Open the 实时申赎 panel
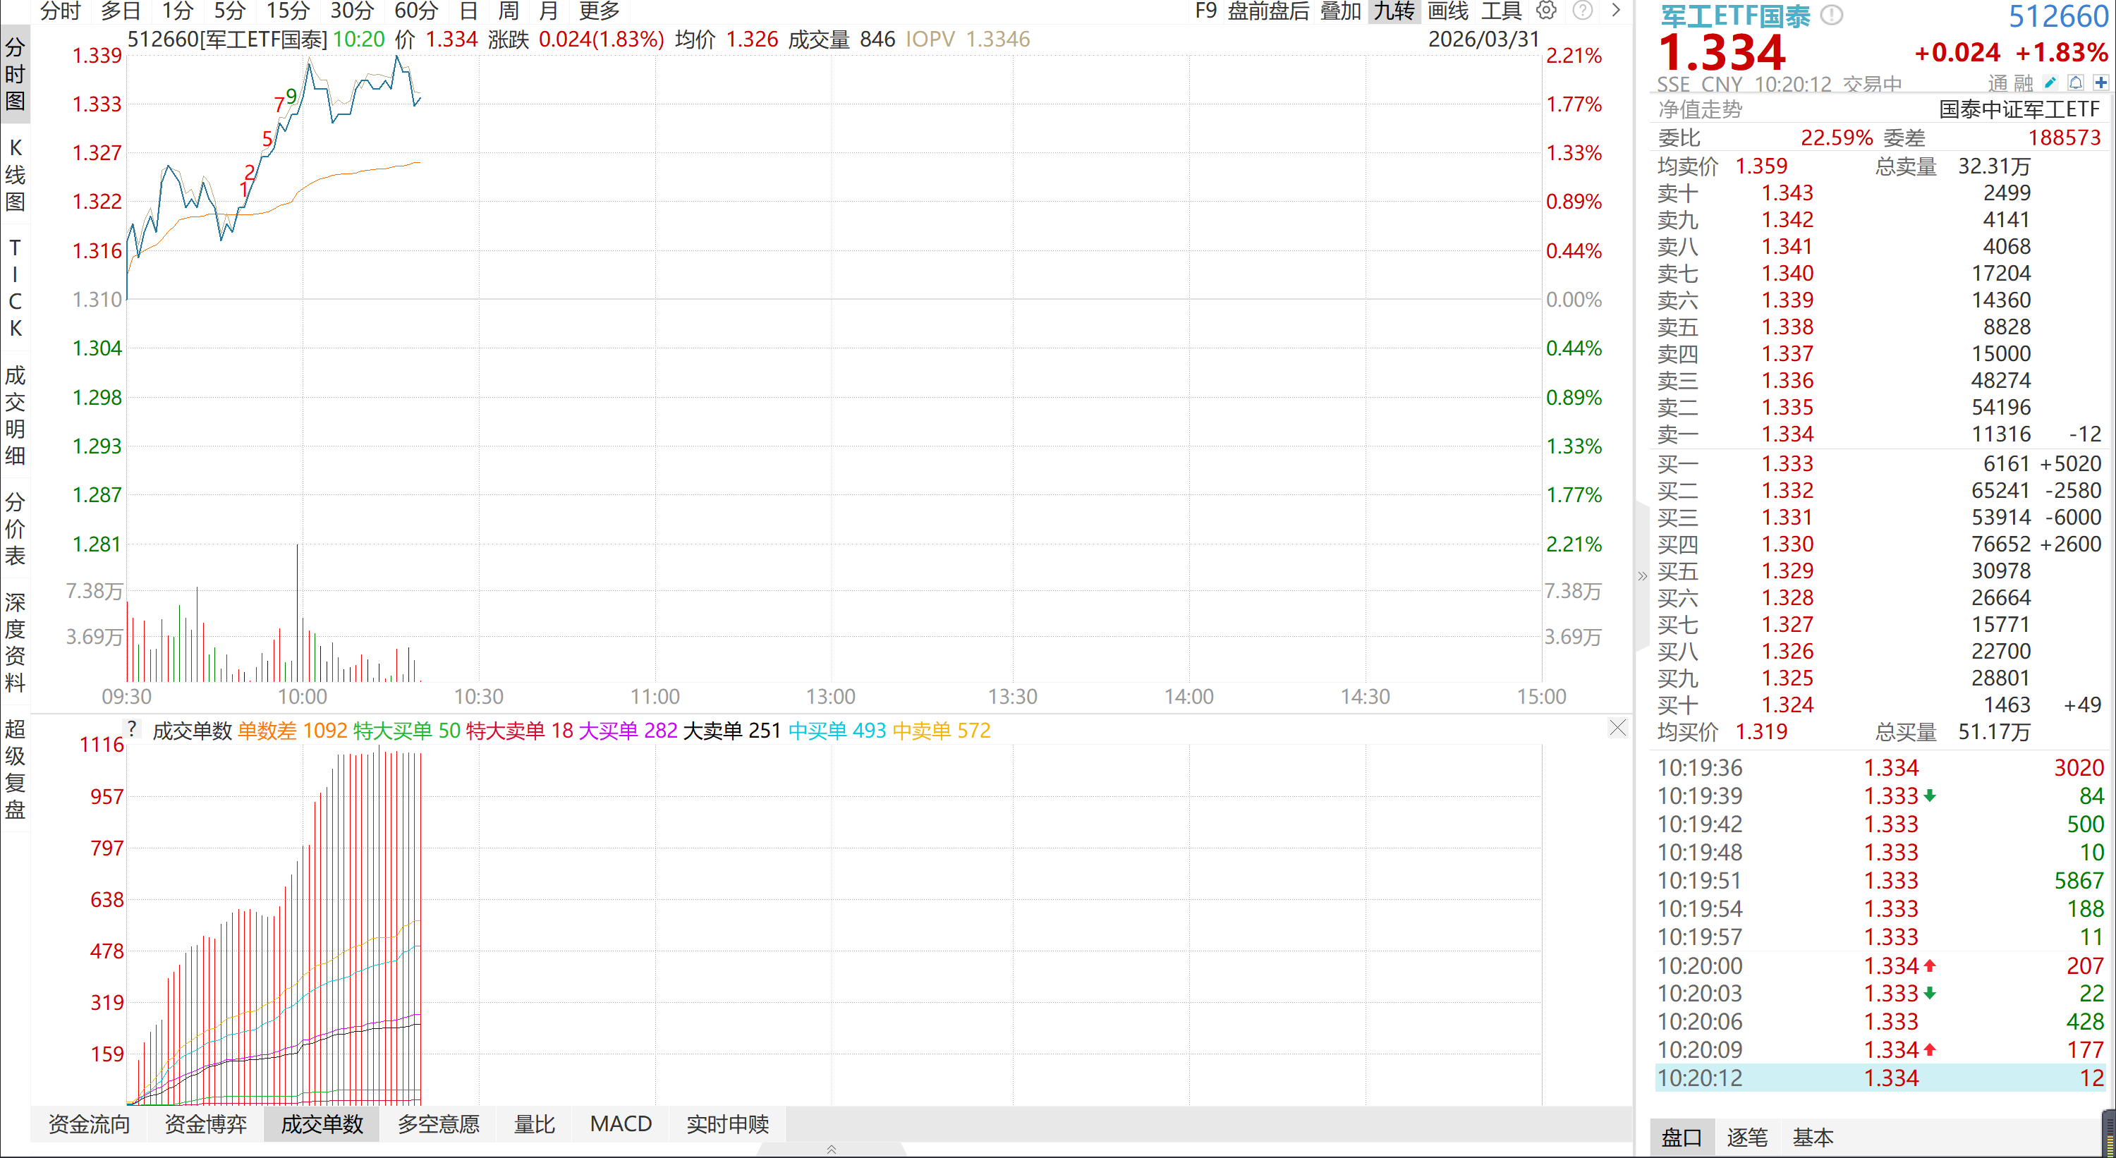 pos(726,1123)
